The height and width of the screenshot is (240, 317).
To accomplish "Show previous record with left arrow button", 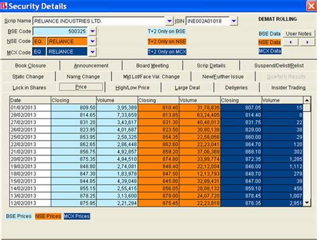I will pyautogui.click(x=290, y=42).
